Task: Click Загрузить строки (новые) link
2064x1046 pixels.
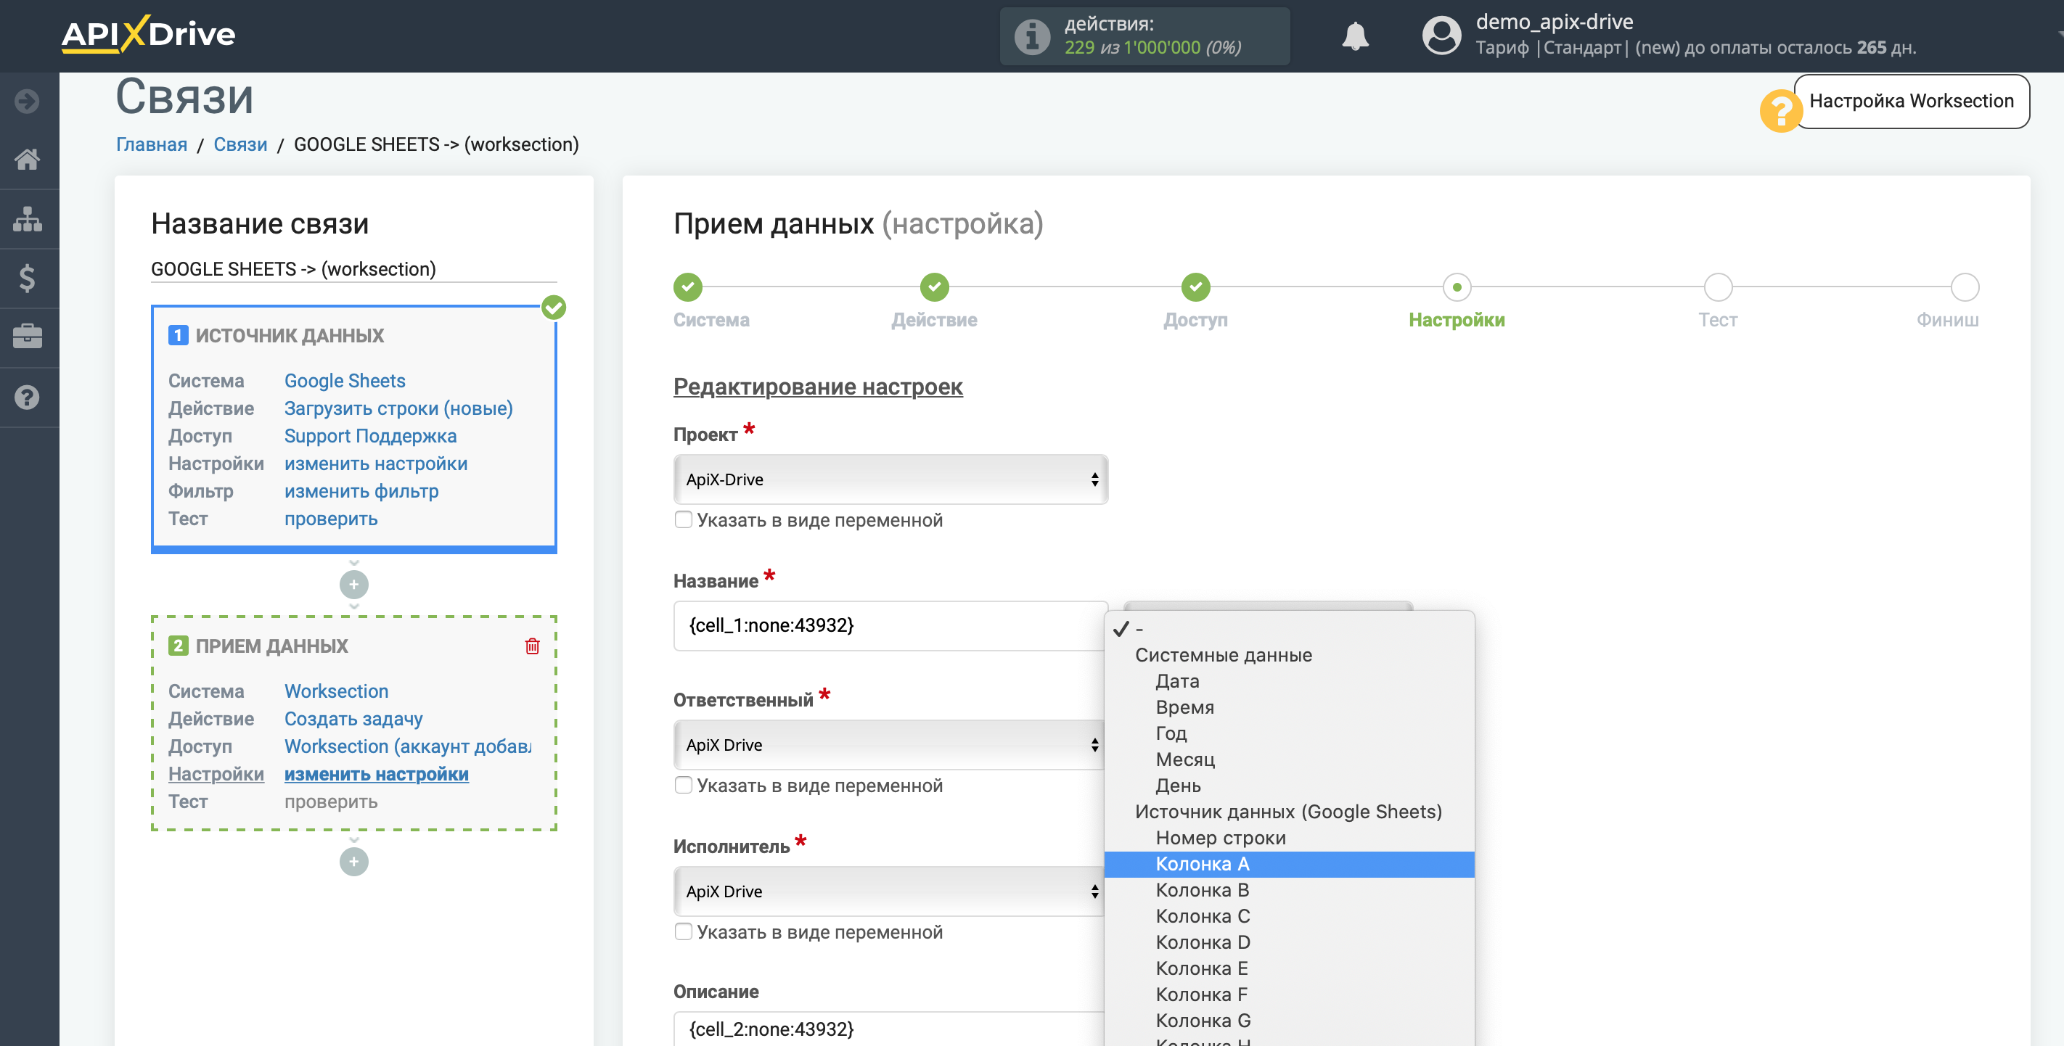Action: coord(398,408)
